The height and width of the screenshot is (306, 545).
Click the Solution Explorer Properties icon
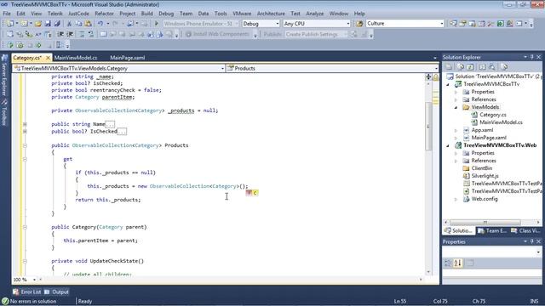pos(449,66)
